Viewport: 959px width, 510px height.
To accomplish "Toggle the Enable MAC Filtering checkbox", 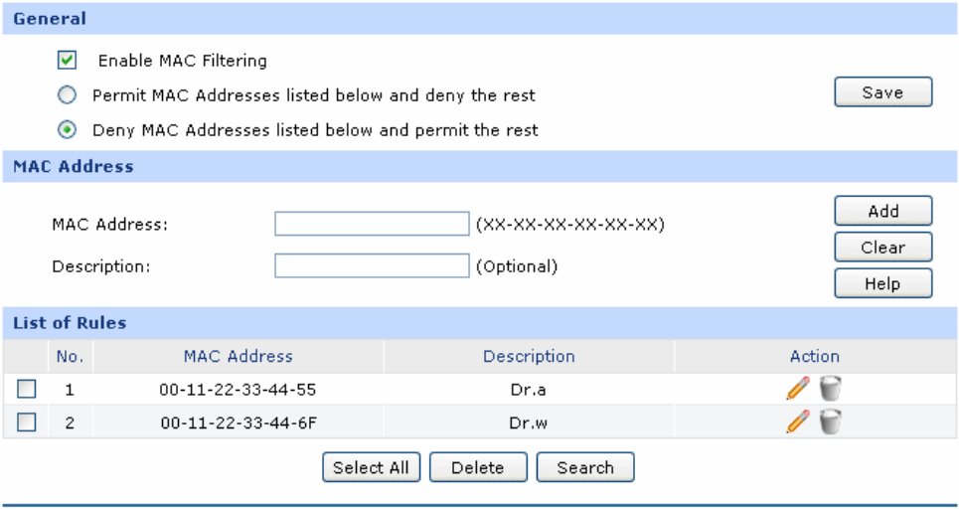I will [x=68, y=61].
